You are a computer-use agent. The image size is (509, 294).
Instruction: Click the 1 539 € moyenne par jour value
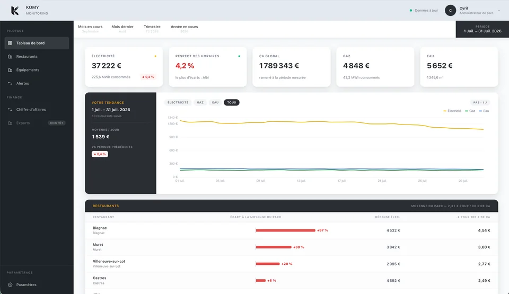[x=101, y=137]
